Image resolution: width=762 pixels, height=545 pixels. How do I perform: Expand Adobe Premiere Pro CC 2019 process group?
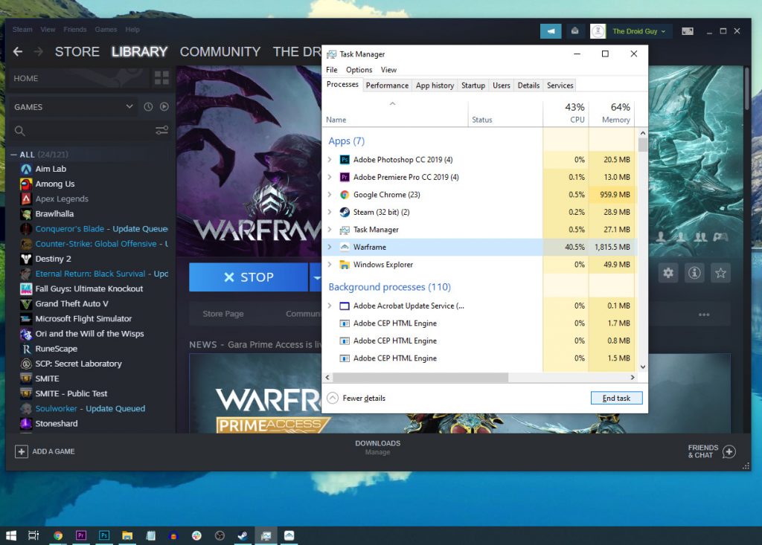(330, 177)
